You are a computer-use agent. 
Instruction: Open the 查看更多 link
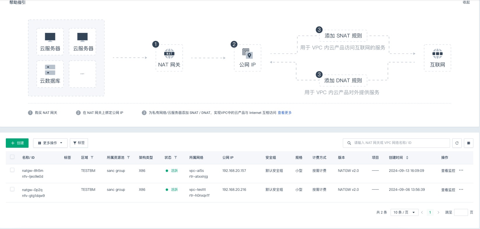coord(285,113)
